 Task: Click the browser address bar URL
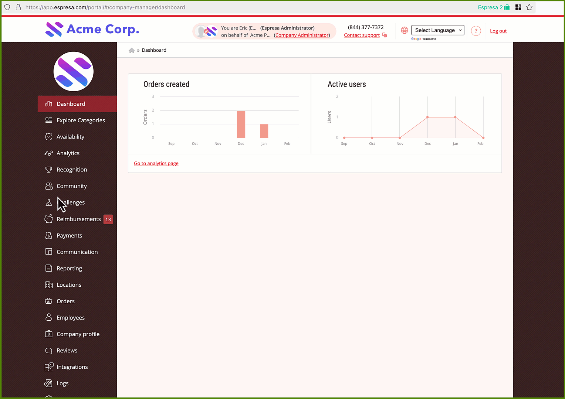pyautogui.click(x=105, y=7)
